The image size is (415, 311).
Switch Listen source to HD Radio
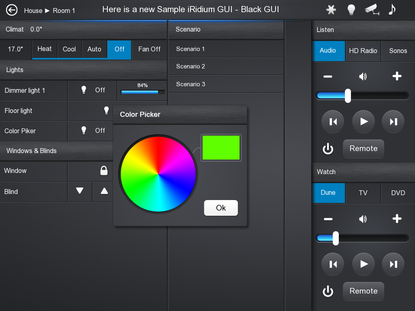[x=363, y=51]
